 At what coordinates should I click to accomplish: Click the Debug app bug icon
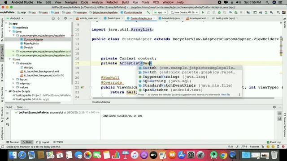coord(219,13)
